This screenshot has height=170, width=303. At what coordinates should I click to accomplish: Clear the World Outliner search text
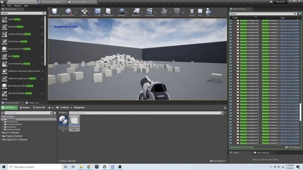295,14
